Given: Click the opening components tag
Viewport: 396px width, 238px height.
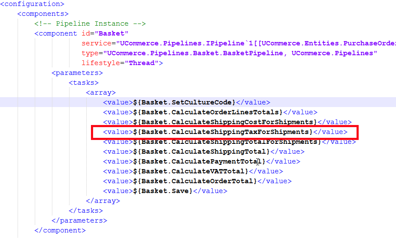Looking at the screenshot, I should [43, 14].
